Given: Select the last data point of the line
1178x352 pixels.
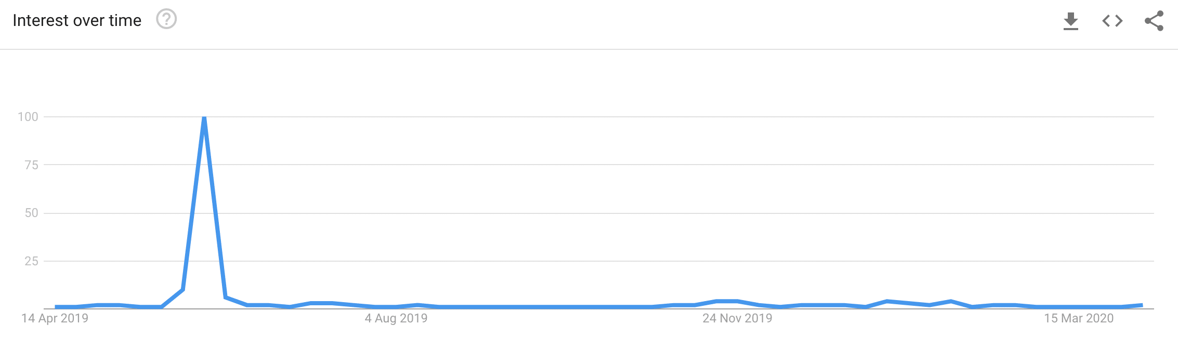Looking at the screenshot, I should coord(1142,305).
